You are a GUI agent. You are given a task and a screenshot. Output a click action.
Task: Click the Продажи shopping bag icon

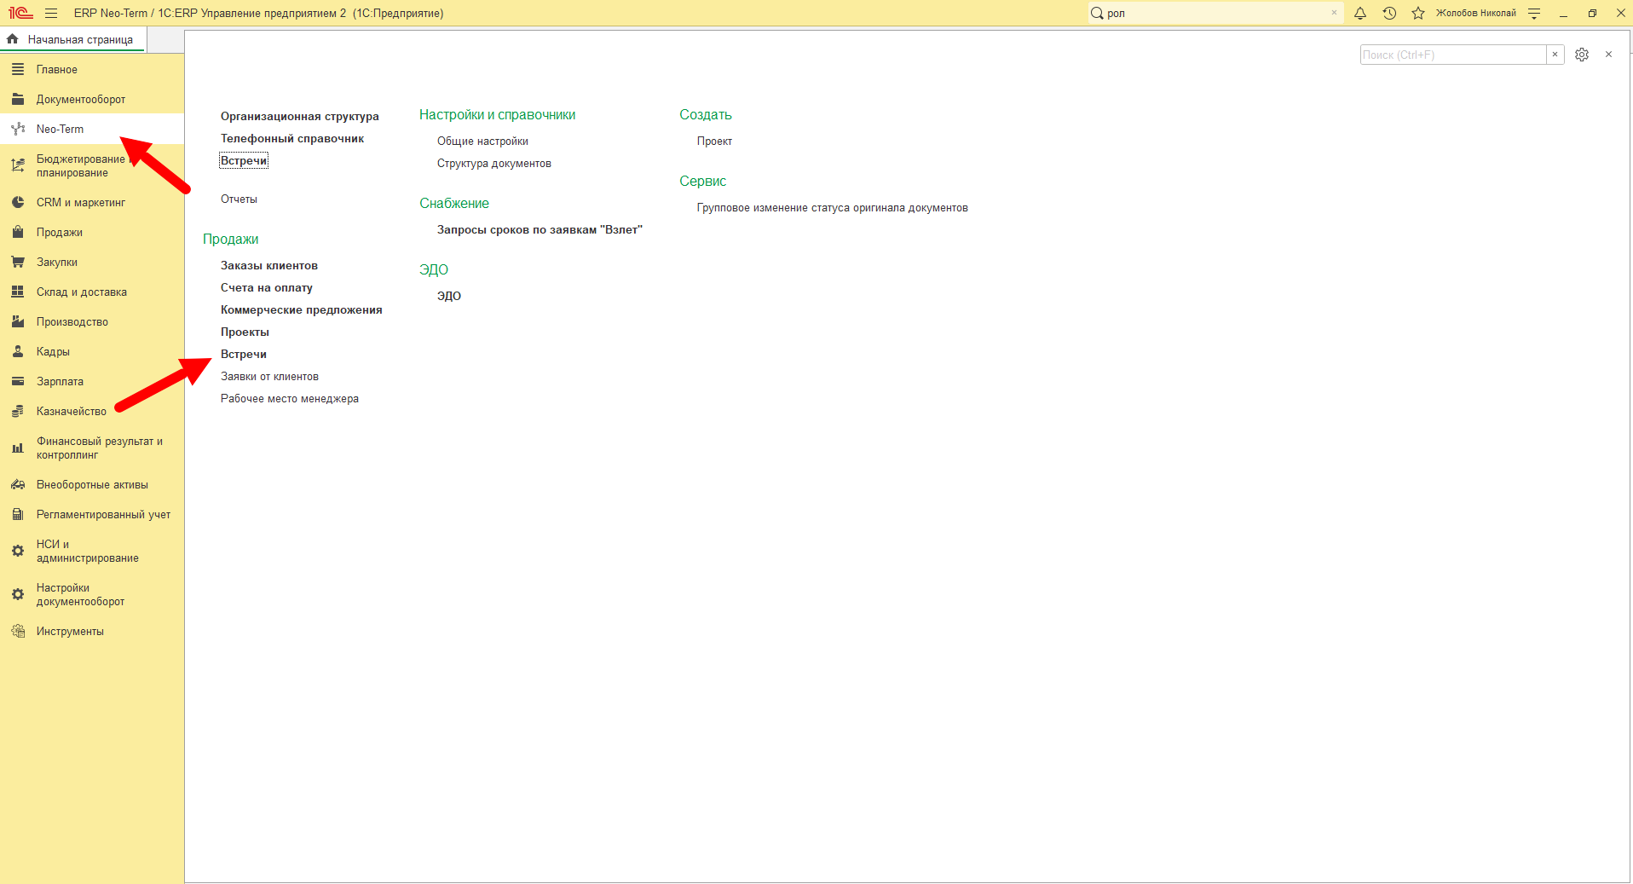pyautogui.click(x=18, y=233)
